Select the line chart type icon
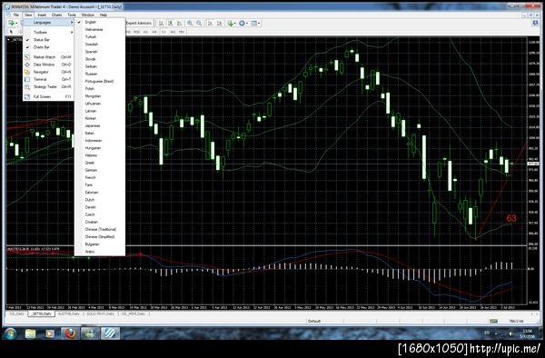The width and height of the screenshot is (545, 358). click(x=179, y=23)
